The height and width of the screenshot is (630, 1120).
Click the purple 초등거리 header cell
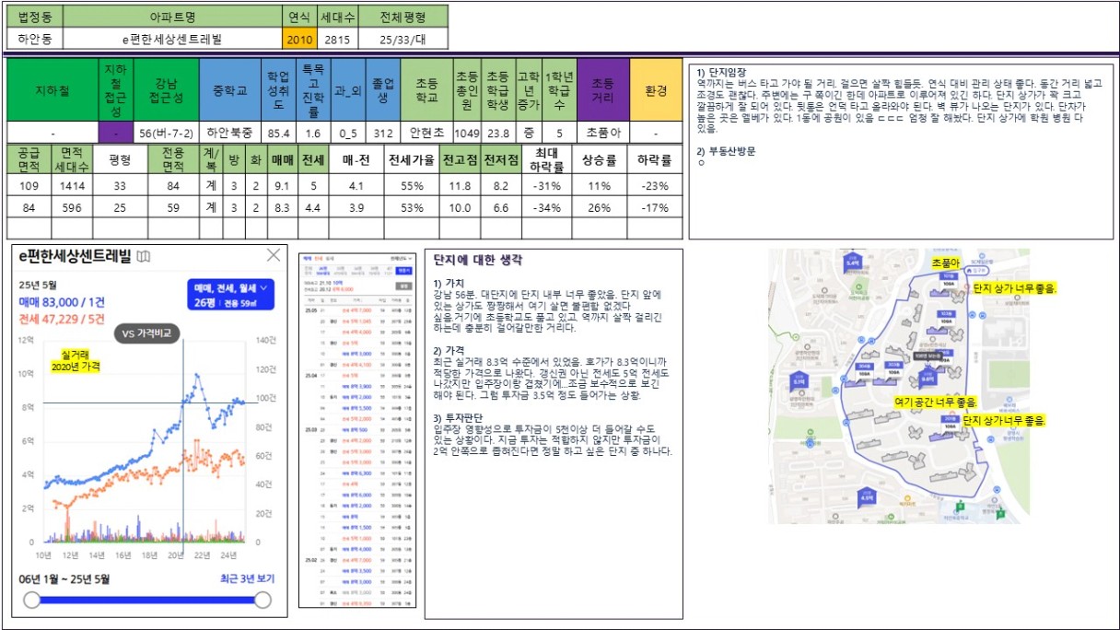point(602,91)
